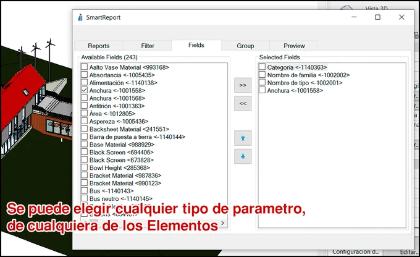This screenshot has height=257, width=420.
Task: Check Bracket Material <990123> field
Action: coord(84,183)
